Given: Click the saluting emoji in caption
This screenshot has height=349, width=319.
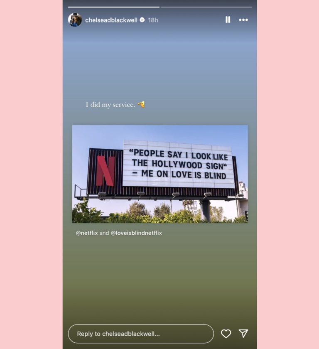Looking at the screenshot, I should tap(141, 104).
